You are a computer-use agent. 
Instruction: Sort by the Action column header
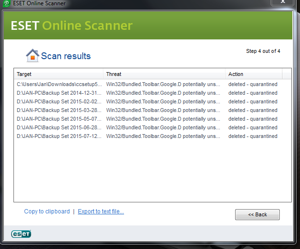tap(254, 74)
